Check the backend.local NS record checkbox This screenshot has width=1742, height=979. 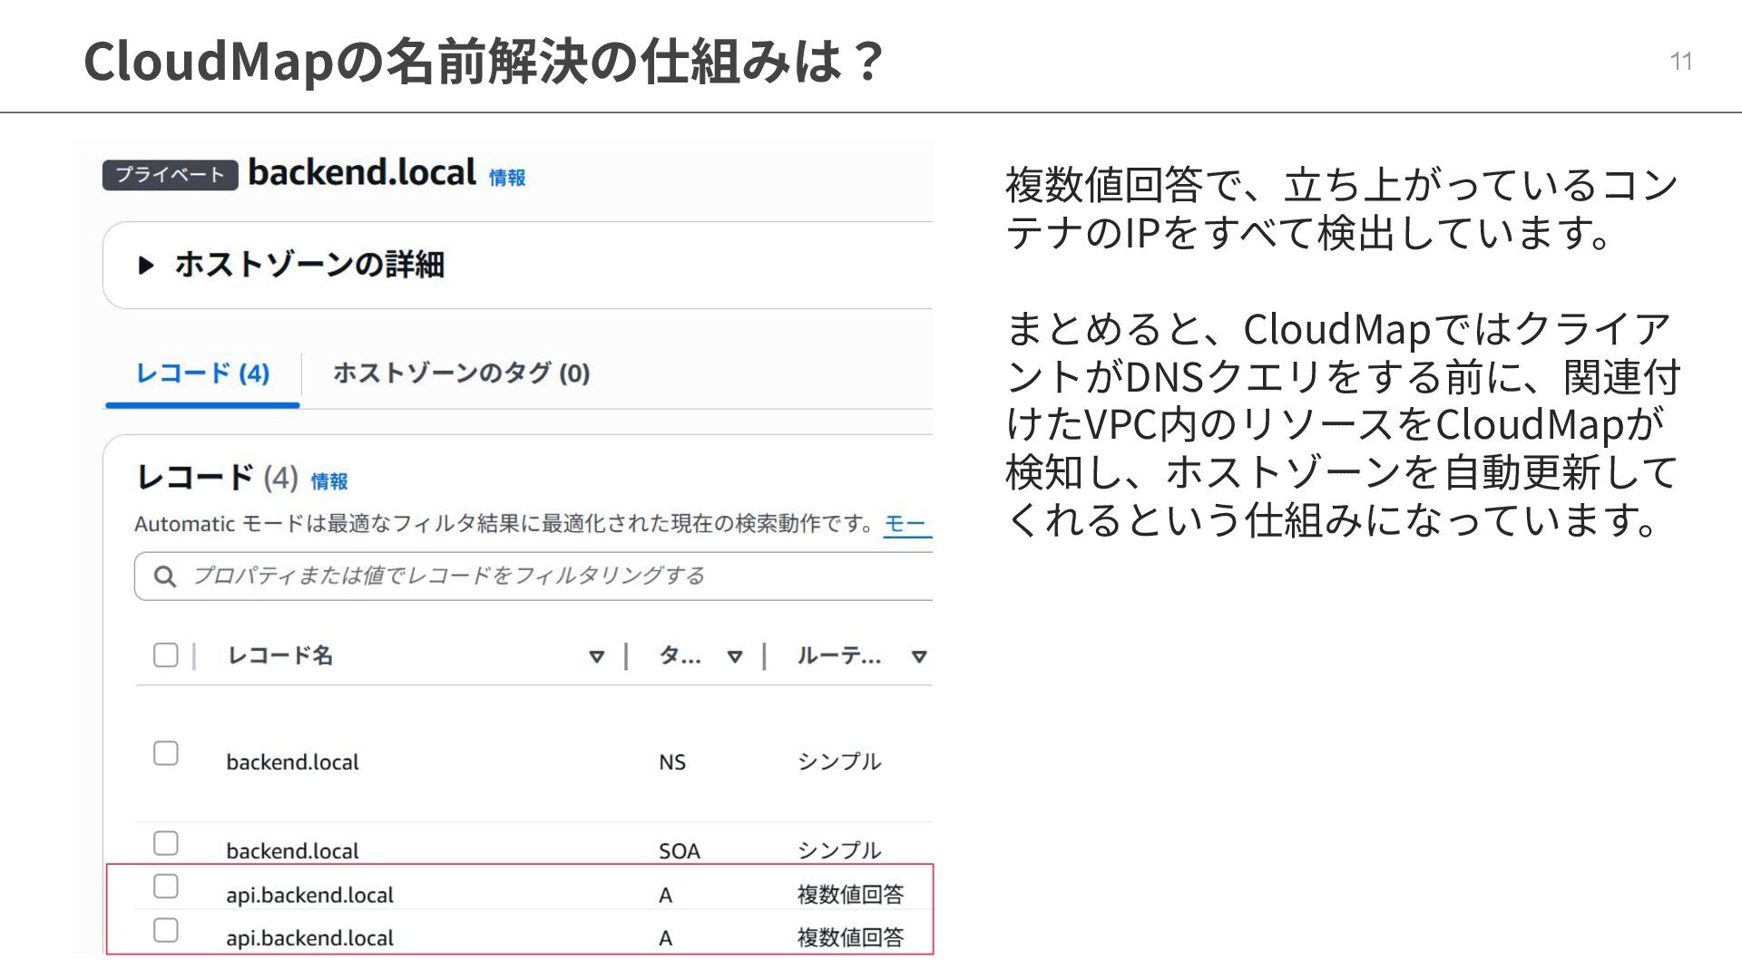(x=166, y=753)
